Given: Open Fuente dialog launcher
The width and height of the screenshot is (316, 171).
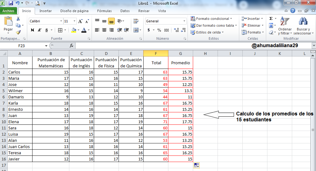Looking at the screenshot, I should [89, 39].
